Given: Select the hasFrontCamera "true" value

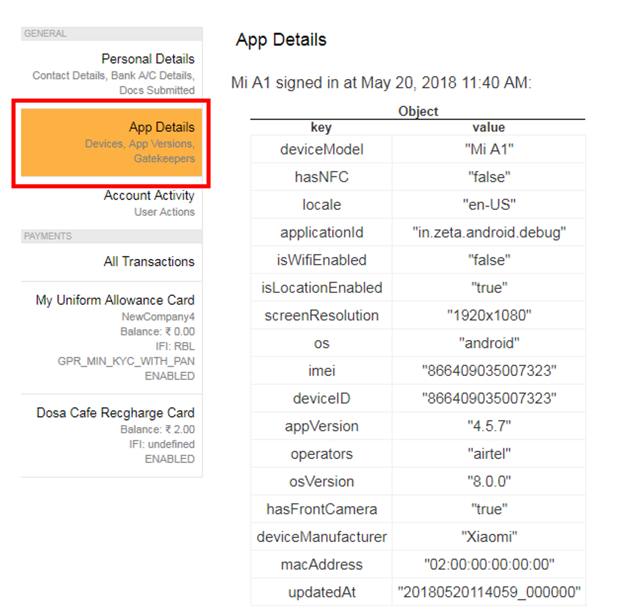Looking at the screenshot, I should pos(489,510).
